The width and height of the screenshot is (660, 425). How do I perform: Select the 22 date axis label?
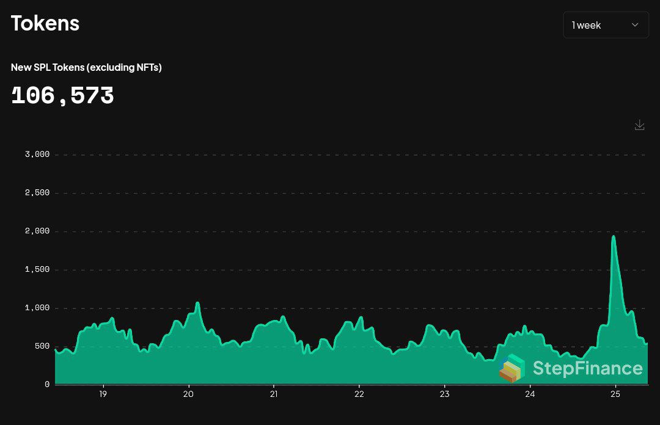point(359,394)
